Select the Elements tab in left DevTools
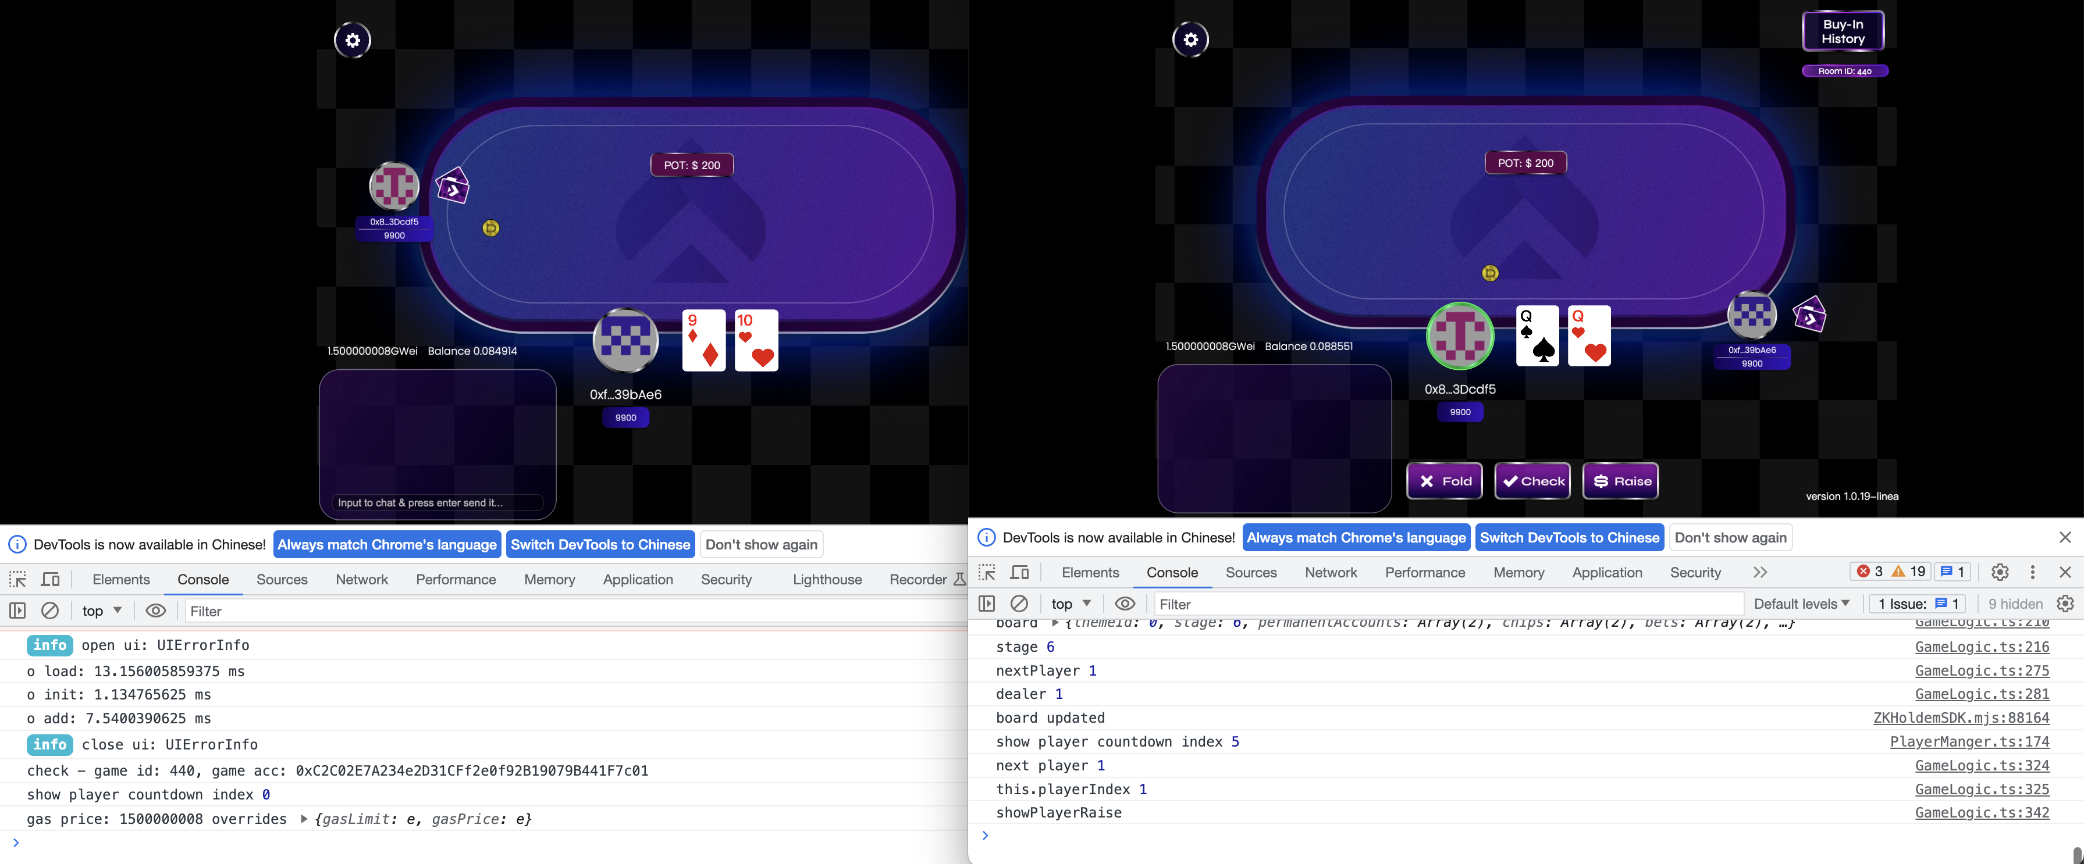2084x864 pixels. click(122, 578)
